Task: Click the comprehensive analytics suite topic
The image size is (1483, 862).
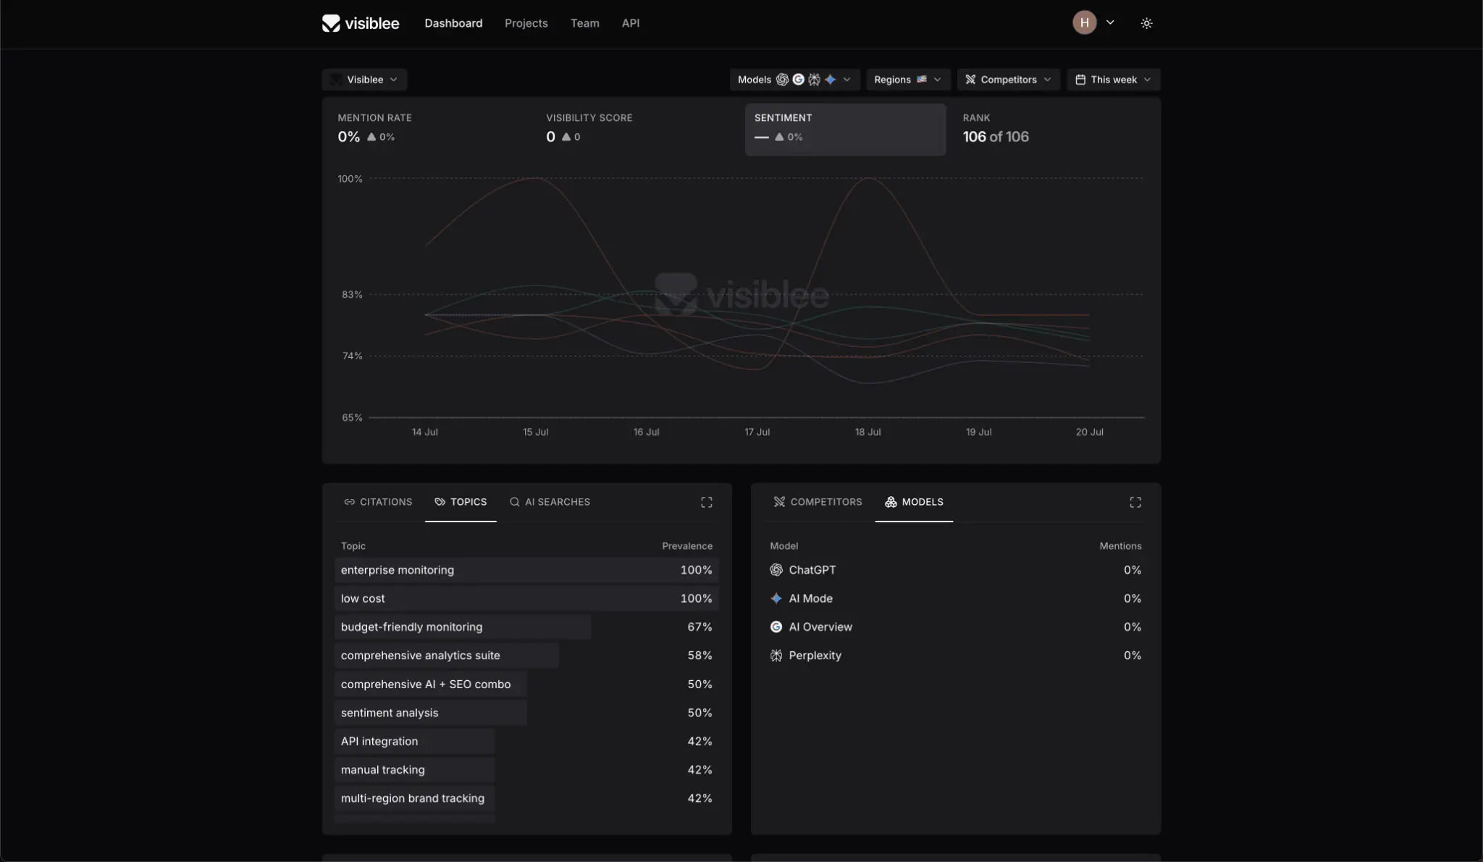Action: pos(526,656)
